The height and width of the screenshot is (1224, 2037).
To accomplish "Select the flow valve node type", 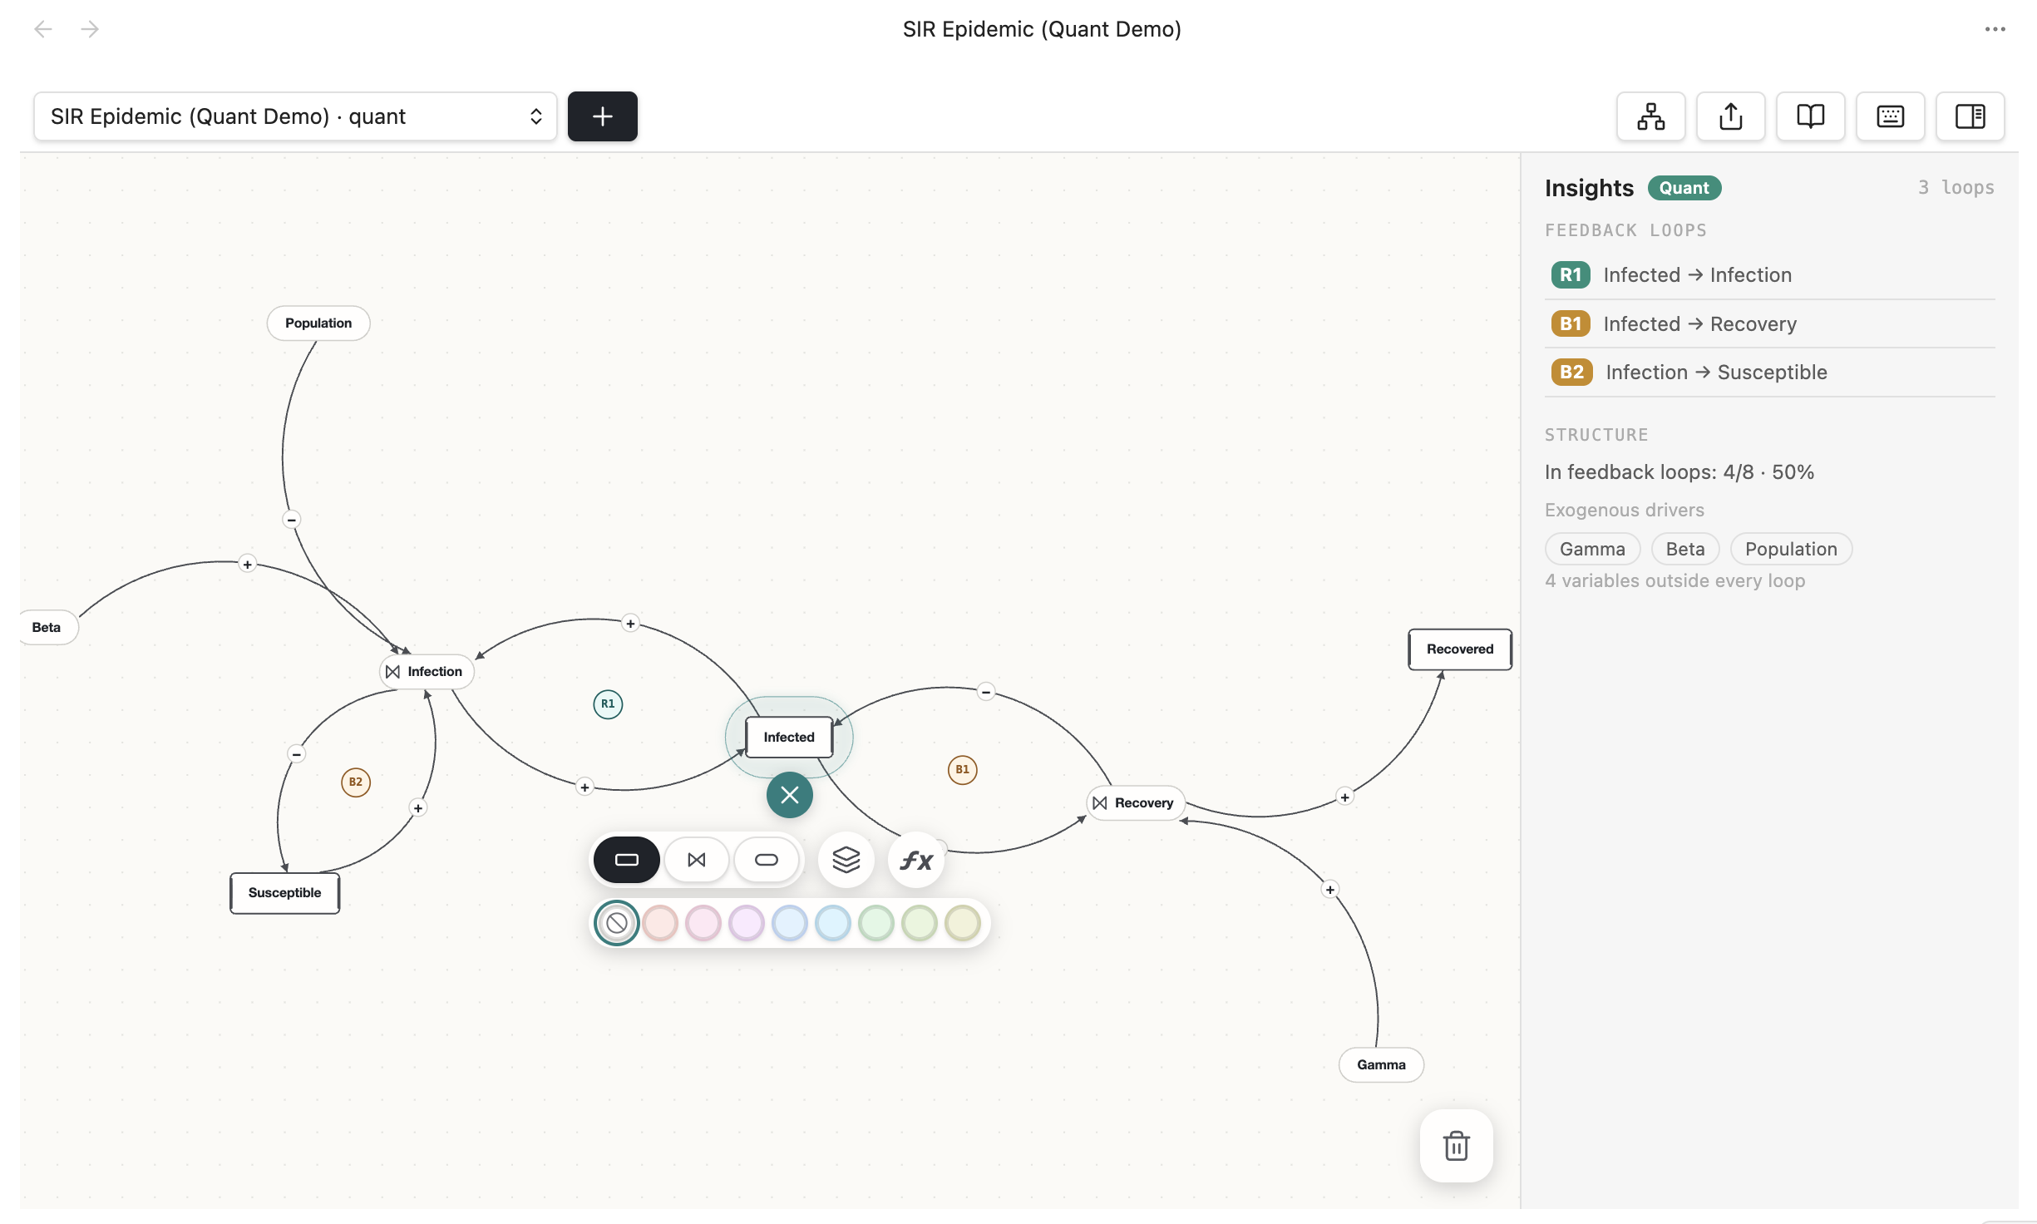I will [697, 860].
